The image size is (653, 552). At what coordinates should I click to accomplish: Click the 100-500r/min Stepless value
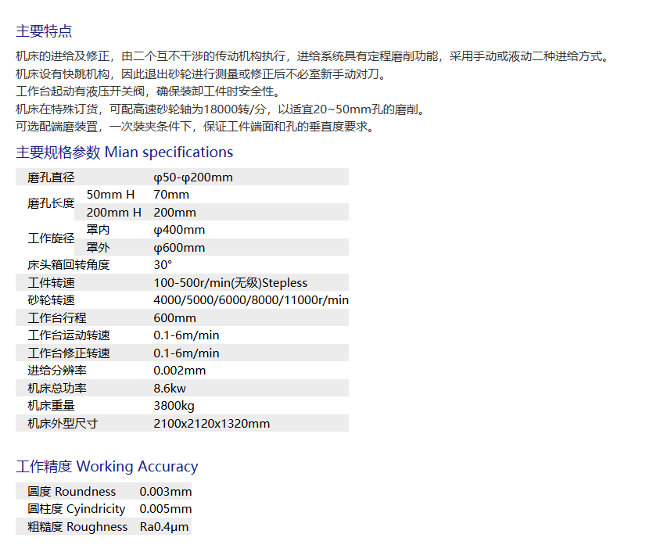click(231, 283)
